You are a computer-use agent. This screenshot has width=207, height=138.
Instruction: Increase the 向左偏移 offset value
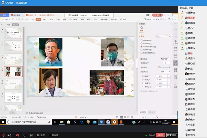click(x=169, y=76)
